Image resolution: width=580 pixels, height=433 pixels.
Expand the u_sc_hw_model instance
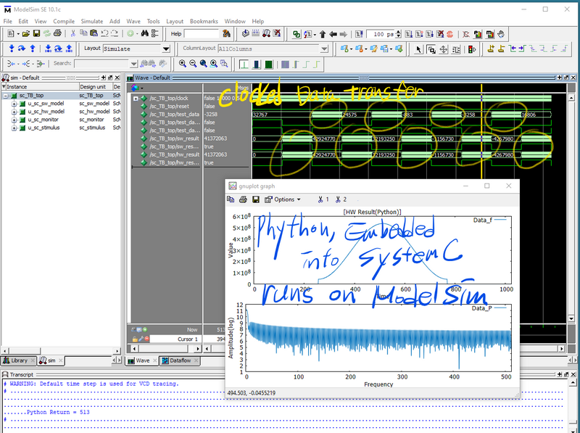[14, 112]
